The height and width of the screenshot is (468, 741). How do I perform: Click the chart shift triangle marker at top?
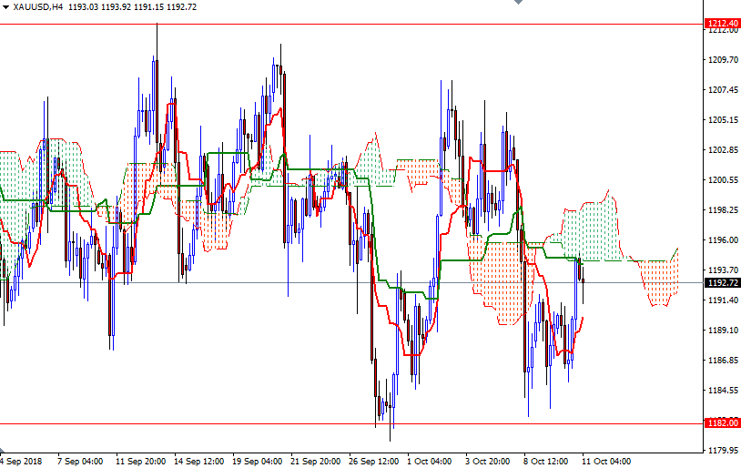coord(519,4)
